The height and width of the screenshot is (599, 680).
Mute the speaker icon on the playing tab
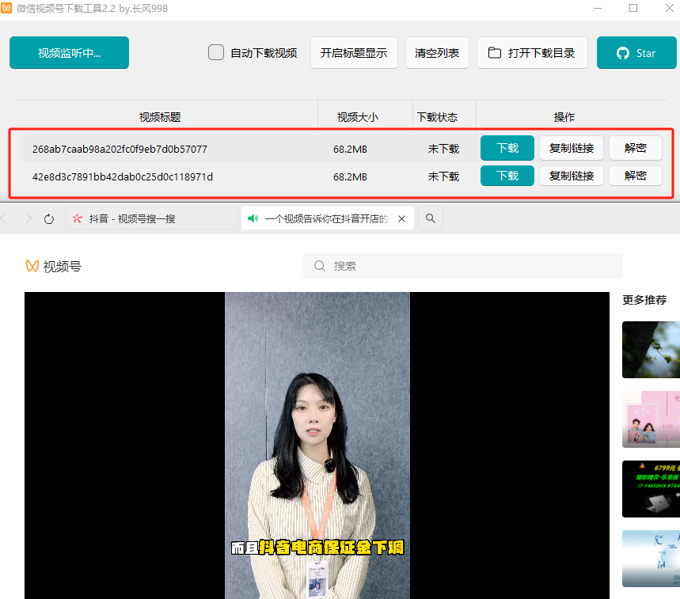253,218
